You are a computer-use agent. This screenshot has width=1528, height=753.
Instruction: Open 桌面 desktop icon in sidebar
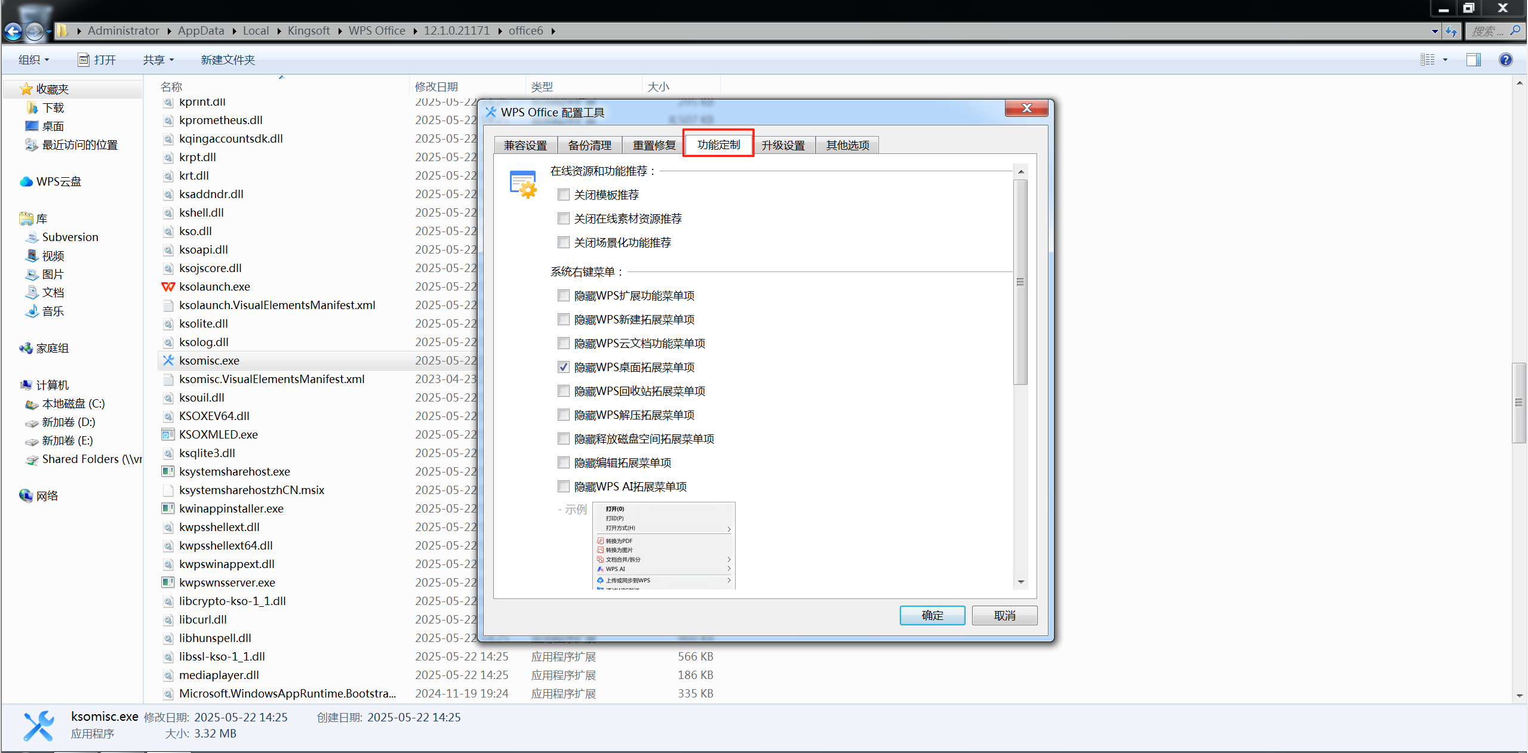32,126
